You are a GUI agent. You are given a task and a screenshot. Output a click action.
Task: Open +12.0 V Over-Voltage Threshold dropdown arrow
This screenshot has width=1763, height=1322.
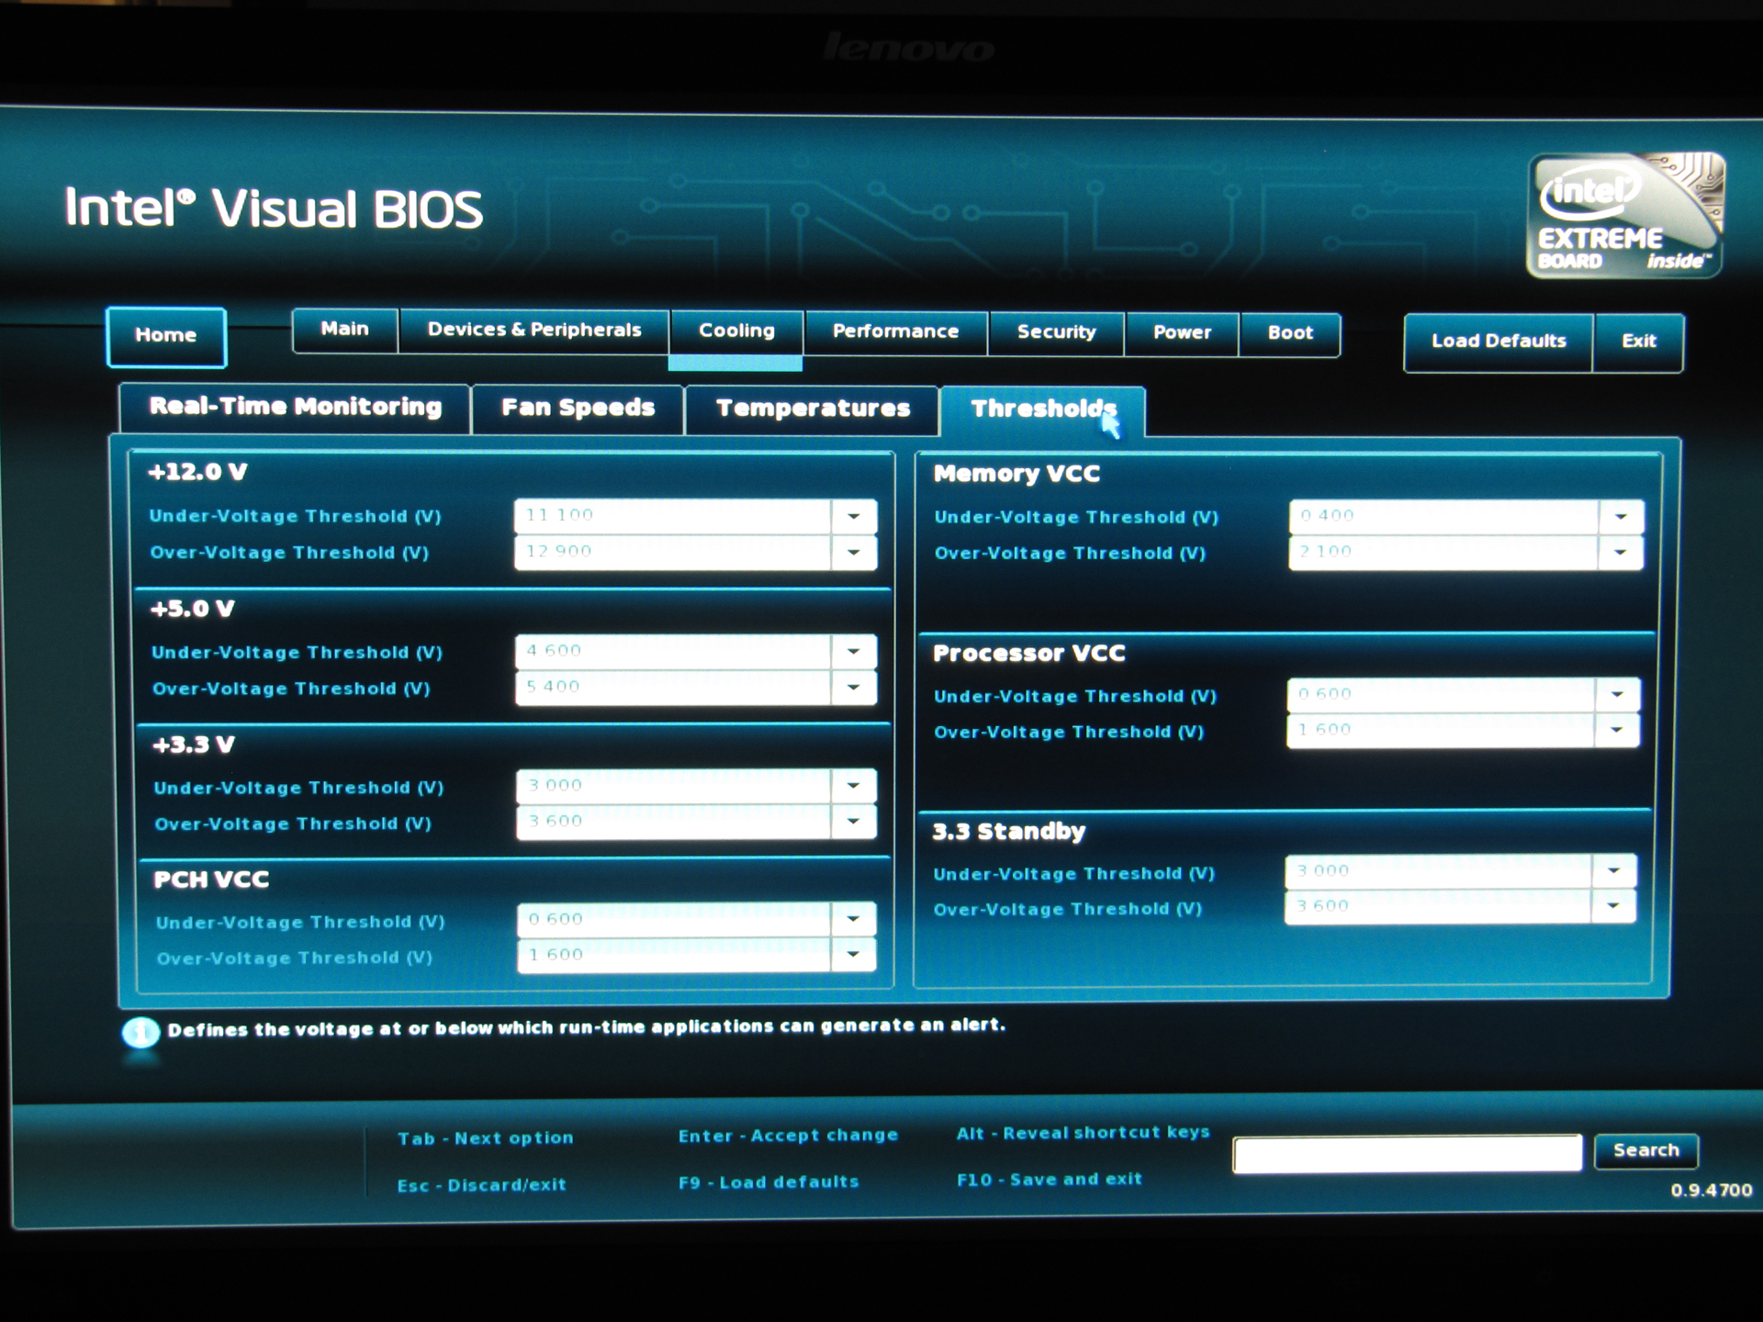854,552
